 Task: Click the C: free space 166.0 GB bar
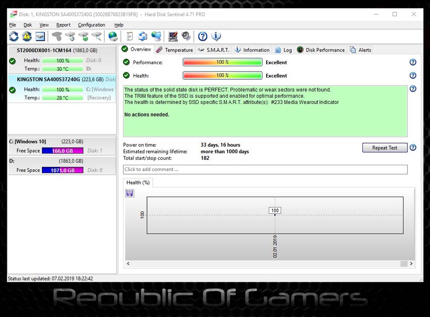coord(63,151)
